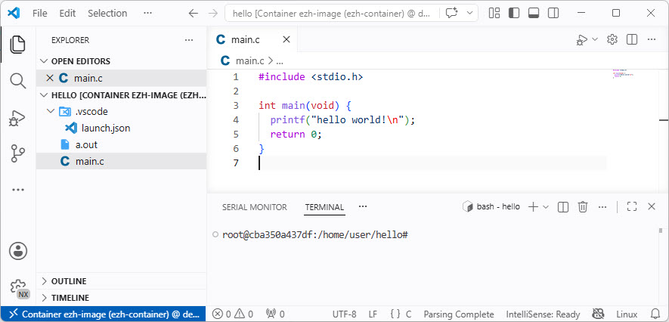Show additional views ellipsis in activity bar

pos(18,190)
